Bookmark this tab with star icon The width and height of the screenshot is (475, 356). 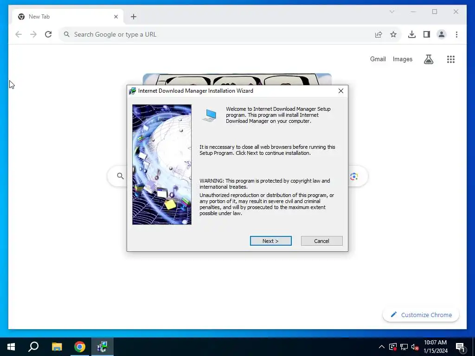coord(393,34)
